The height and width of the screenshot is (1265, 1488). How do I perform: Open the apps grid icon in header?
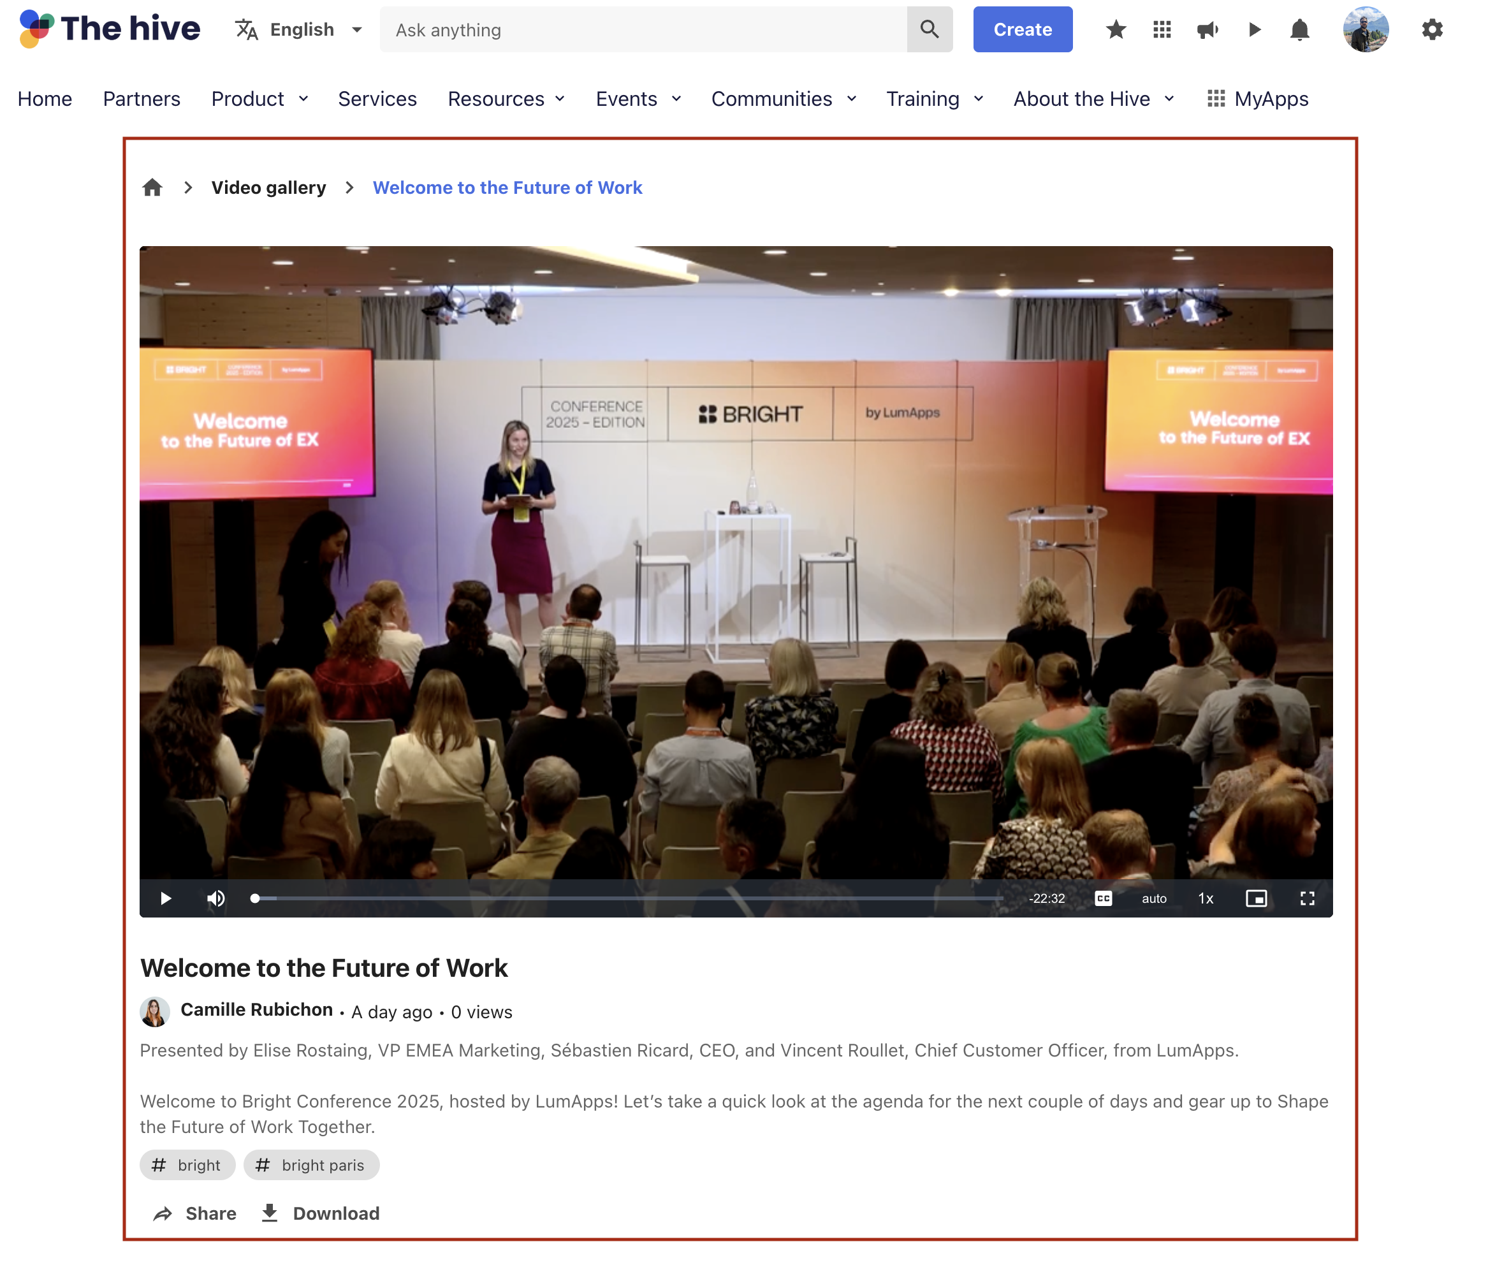[x=1162, y=29]
